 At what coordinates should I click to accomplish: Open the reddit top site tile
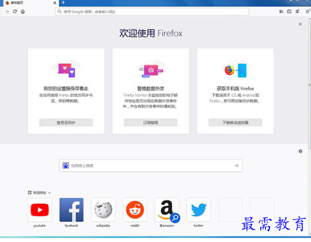point(135,210)
